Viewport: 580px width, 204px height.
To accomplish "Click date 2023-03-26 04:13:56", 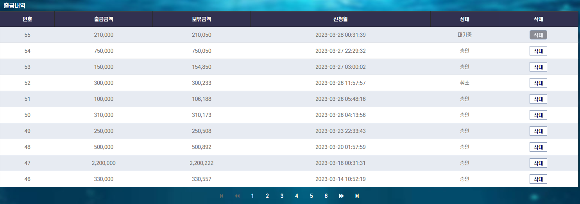I will (340, 115).
